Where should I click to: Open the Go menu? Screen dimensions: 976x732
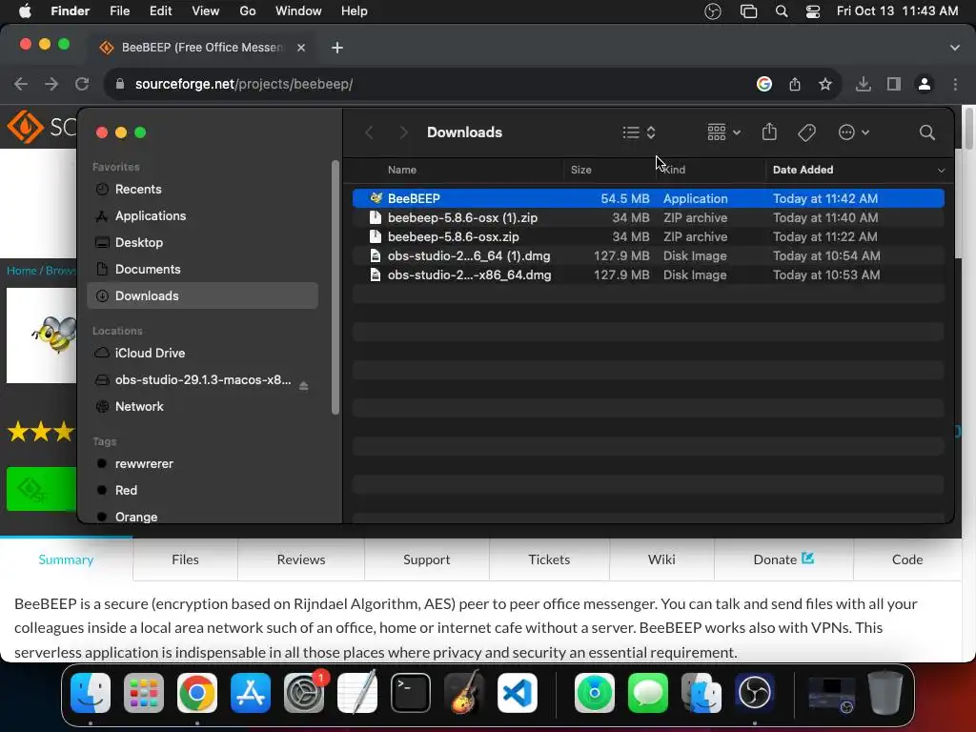coord(248,11)
